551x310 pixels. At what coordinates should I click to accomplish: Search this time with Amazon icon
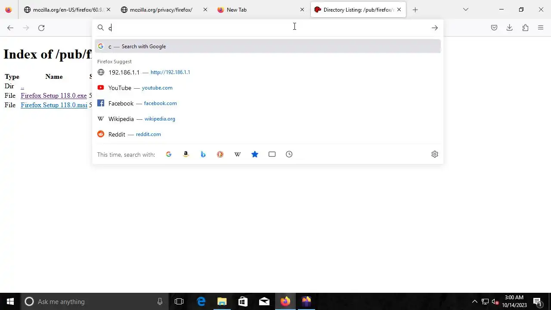coord(186,154)
